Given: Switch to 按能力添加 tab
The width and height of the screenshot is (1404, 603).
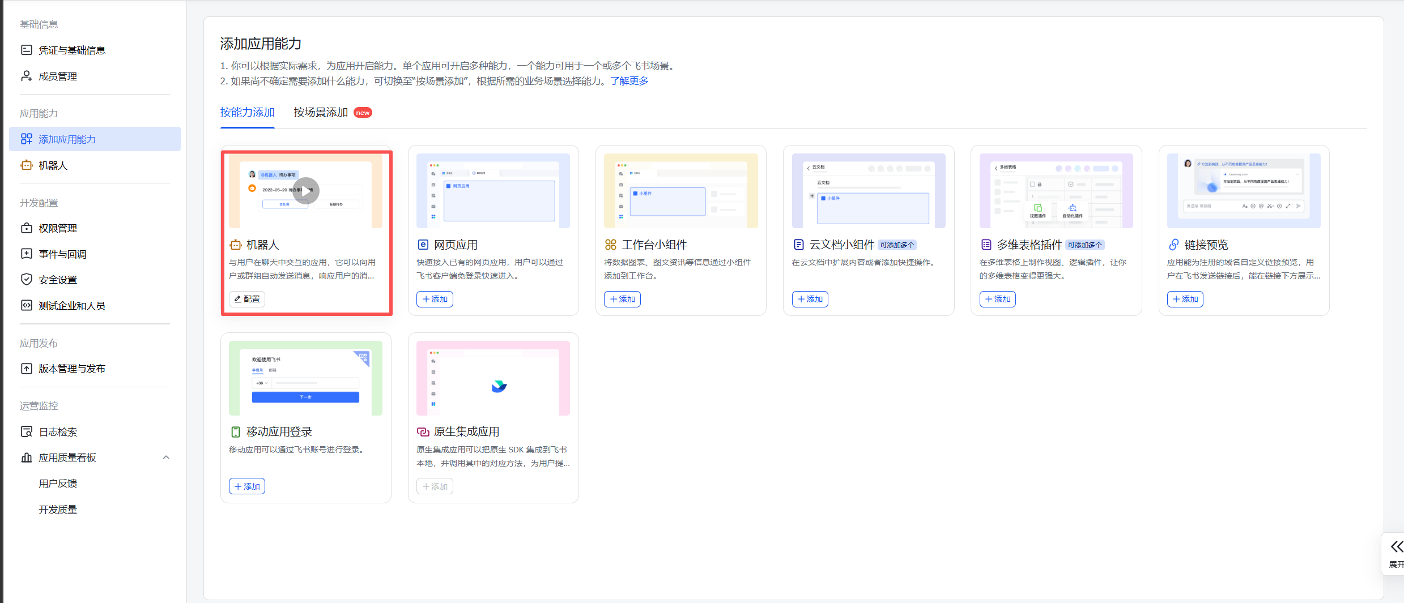Looking at the screenshot, I should pos(247,112).
